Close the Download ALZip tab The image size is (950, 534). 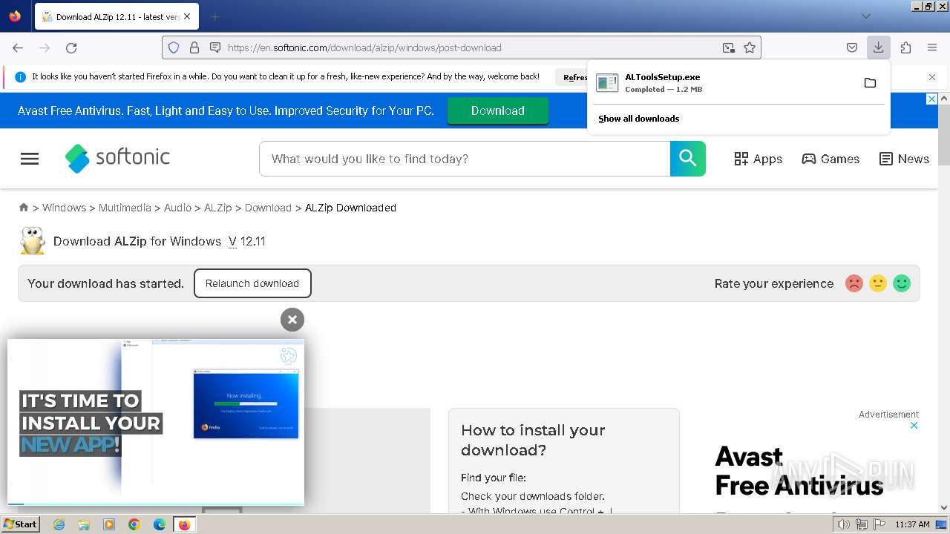[186, 16]
